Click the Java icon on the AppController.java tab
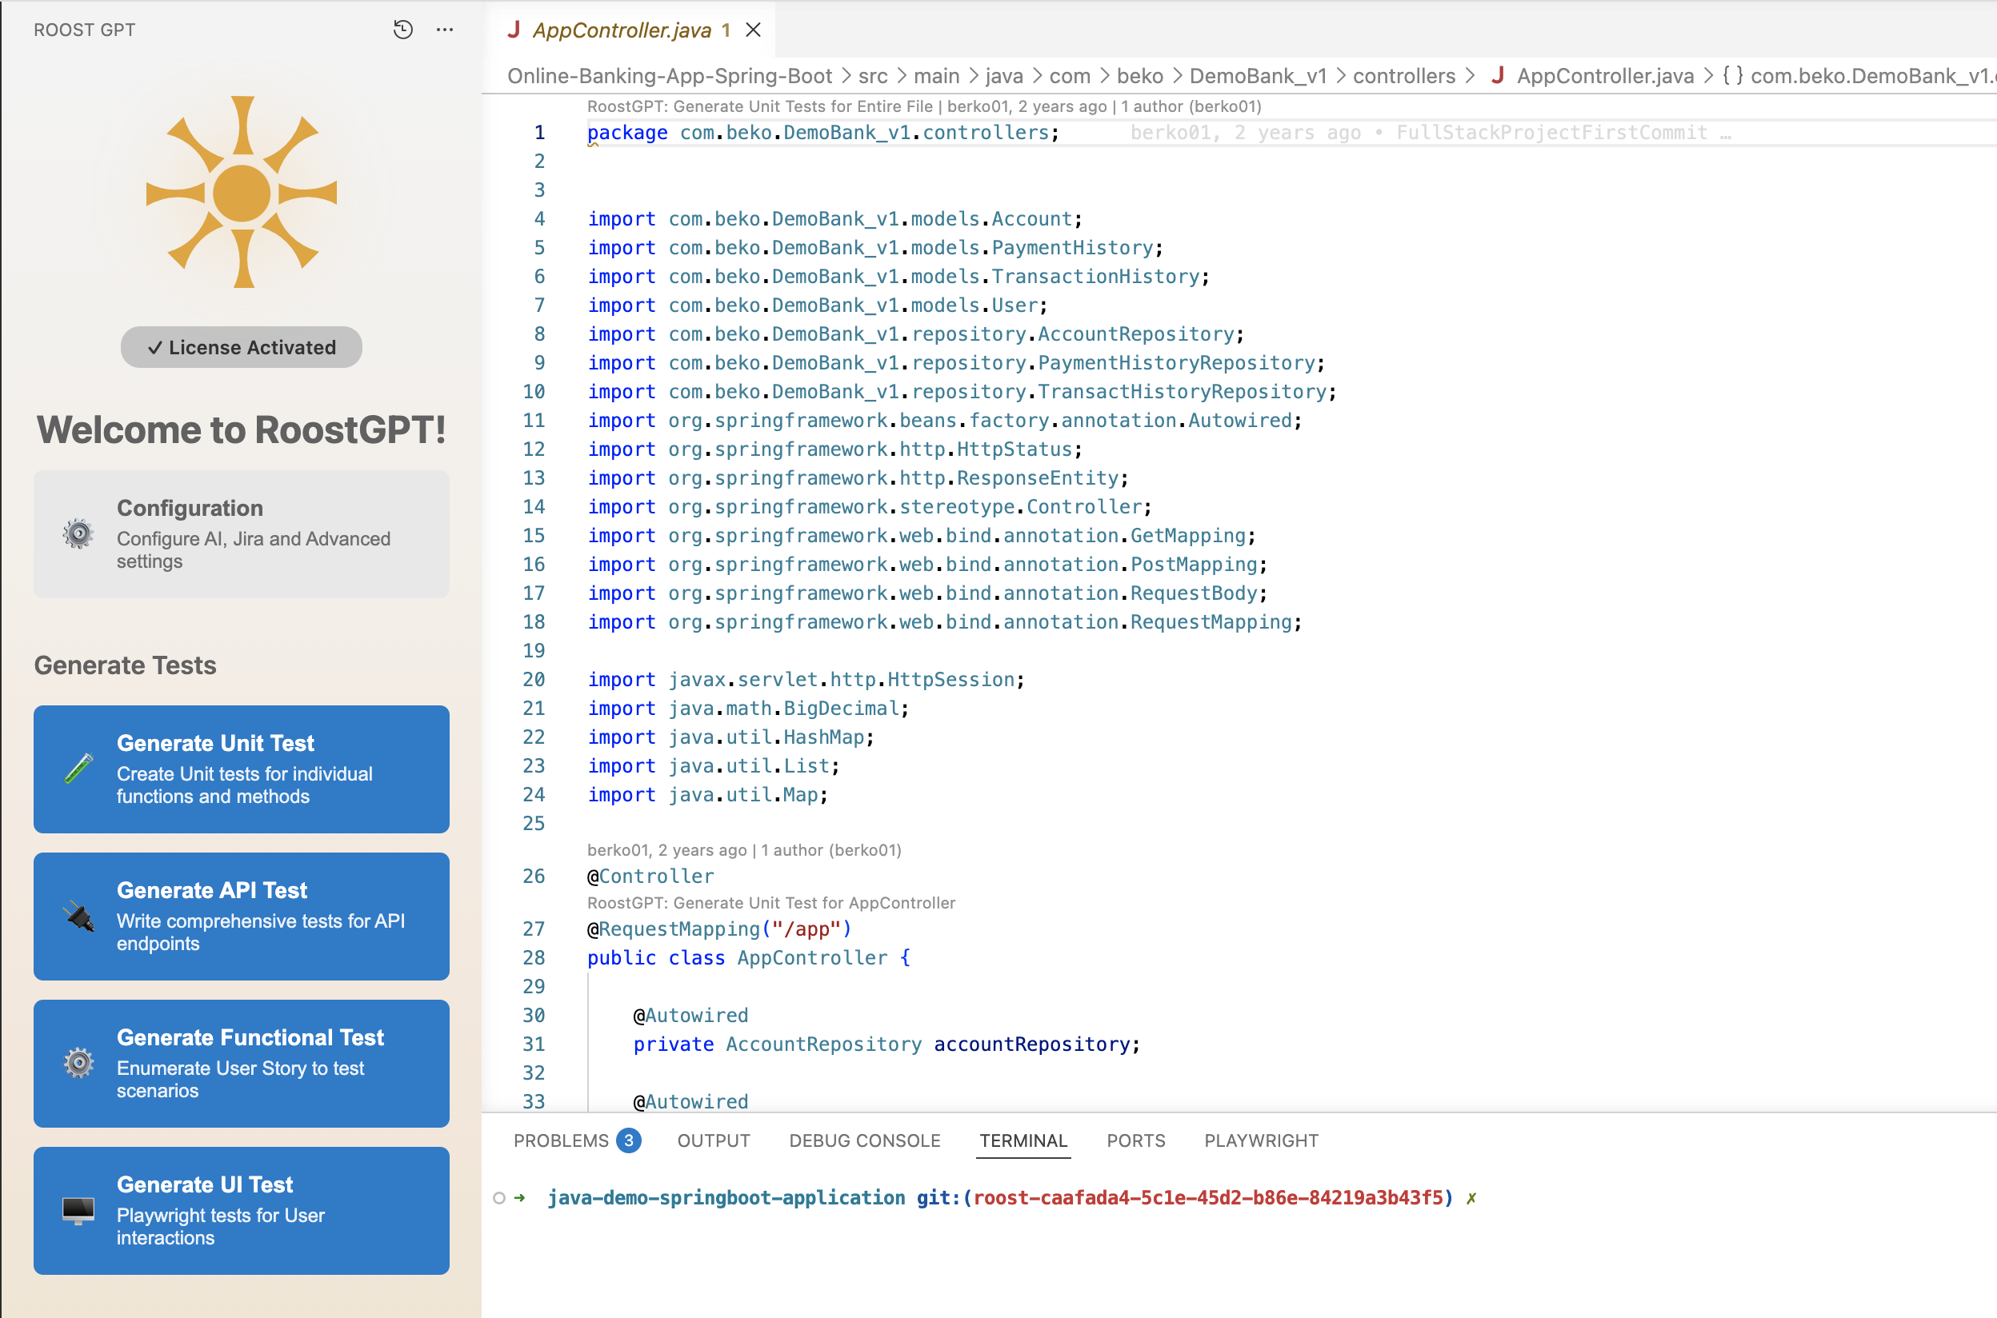The image size is (1997, 1318). (x=514, y=30)
